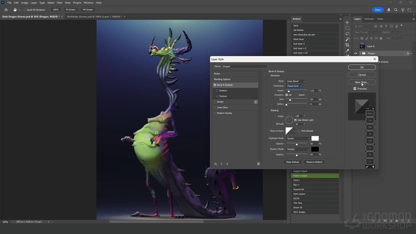This screenshot has height=234, width=416.
Task: Click the Hand tool icon in options bar
Action: click(15, 10)
